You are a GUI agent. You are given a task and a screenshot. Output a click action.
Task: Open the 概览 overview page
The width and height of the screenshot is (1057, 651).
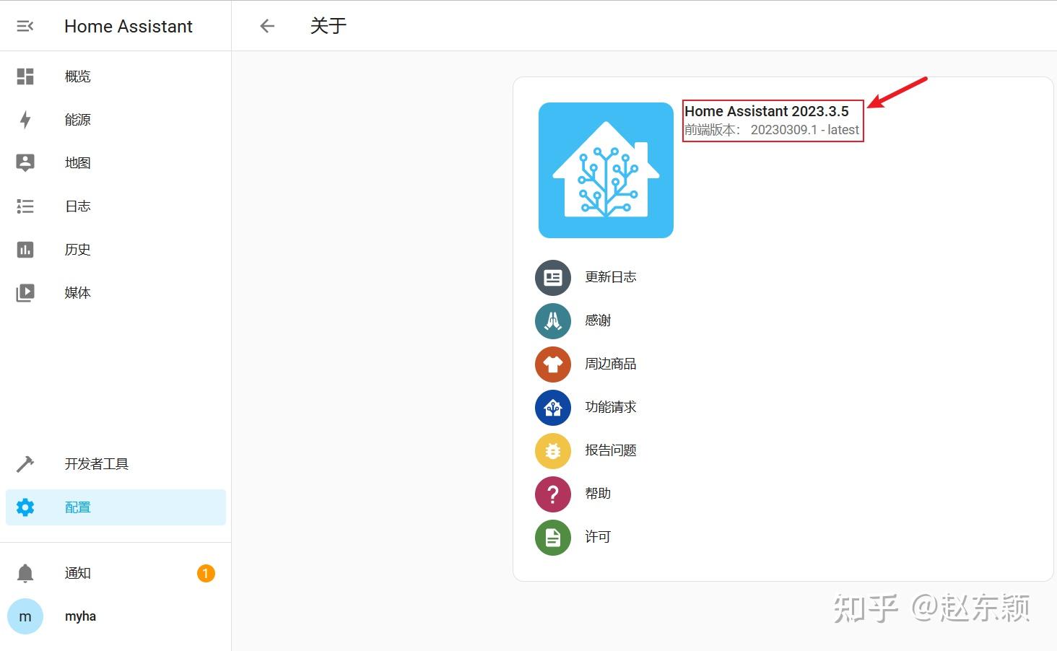(116, 77)
